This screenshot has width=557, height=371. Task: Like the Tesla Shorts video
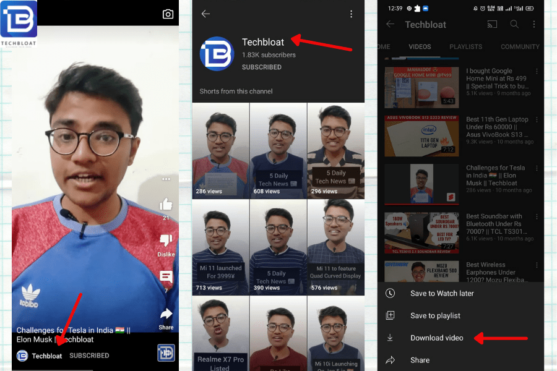[x=166, y=204]
